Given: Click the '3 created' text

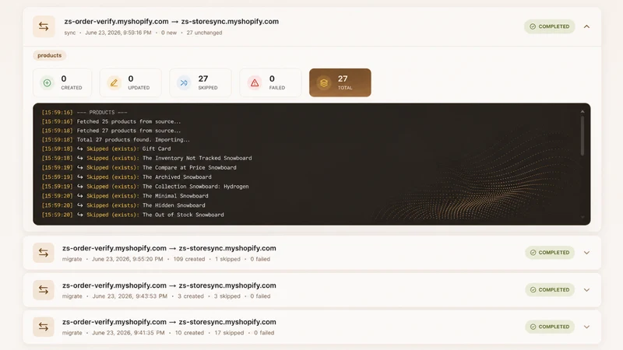Looking at the screenshot, I should (x=191, y=296).
